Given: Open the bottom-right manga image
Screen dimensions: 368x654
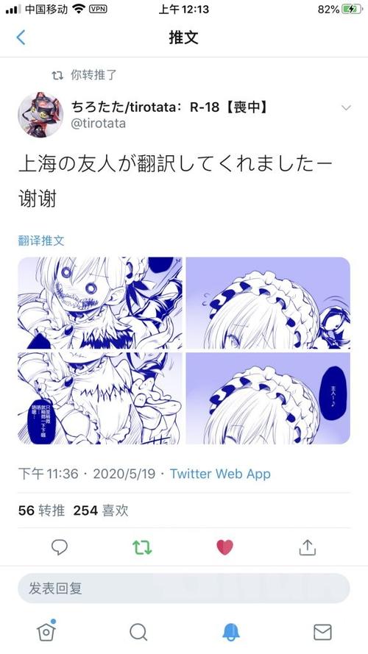Looking at the screenshot, I should pyautogui.click(x=268, y=398).
